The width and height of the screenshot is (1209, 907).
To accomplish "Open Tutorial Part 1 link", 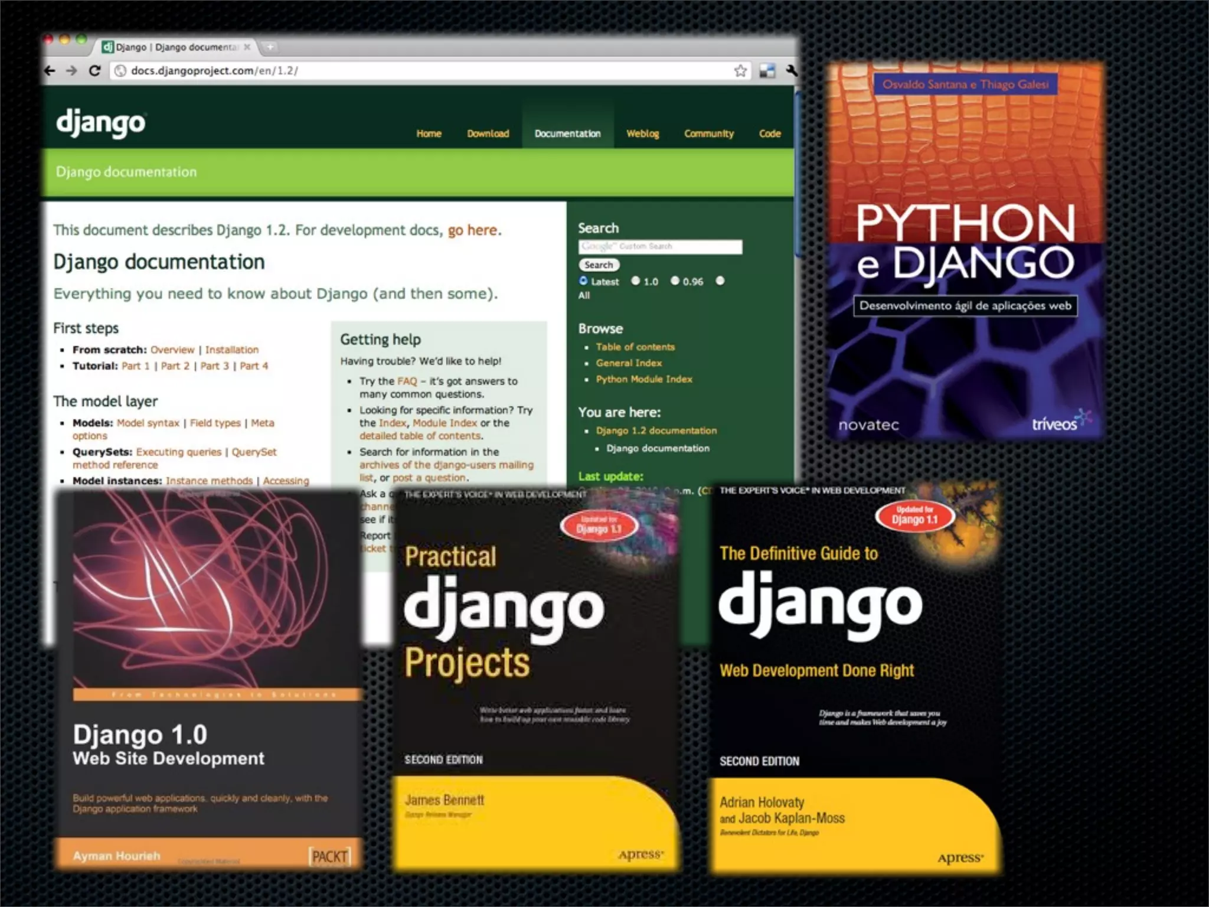I will [x=136, y=366].
